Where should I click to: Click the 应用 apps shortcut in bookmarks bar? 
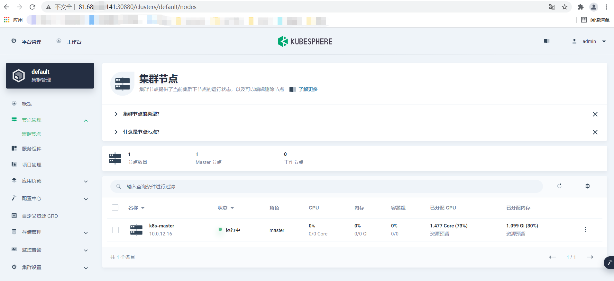pos(13,20)
